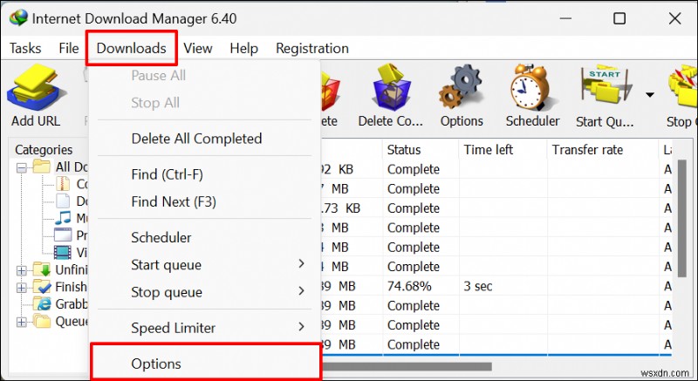698x381 pixels.
Task: Open the Tasks menu
Action: (25, 48)
